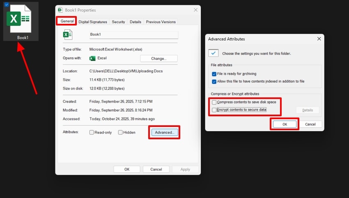This screenshot has height=198, width=349.
Task: Enable the Read-only attribute checkbox
Action: tap(92, 132)
